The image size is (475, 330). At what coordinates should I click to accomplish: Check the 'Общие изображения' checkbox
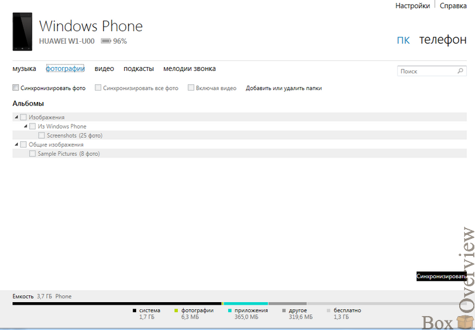(x=23, y=144)
